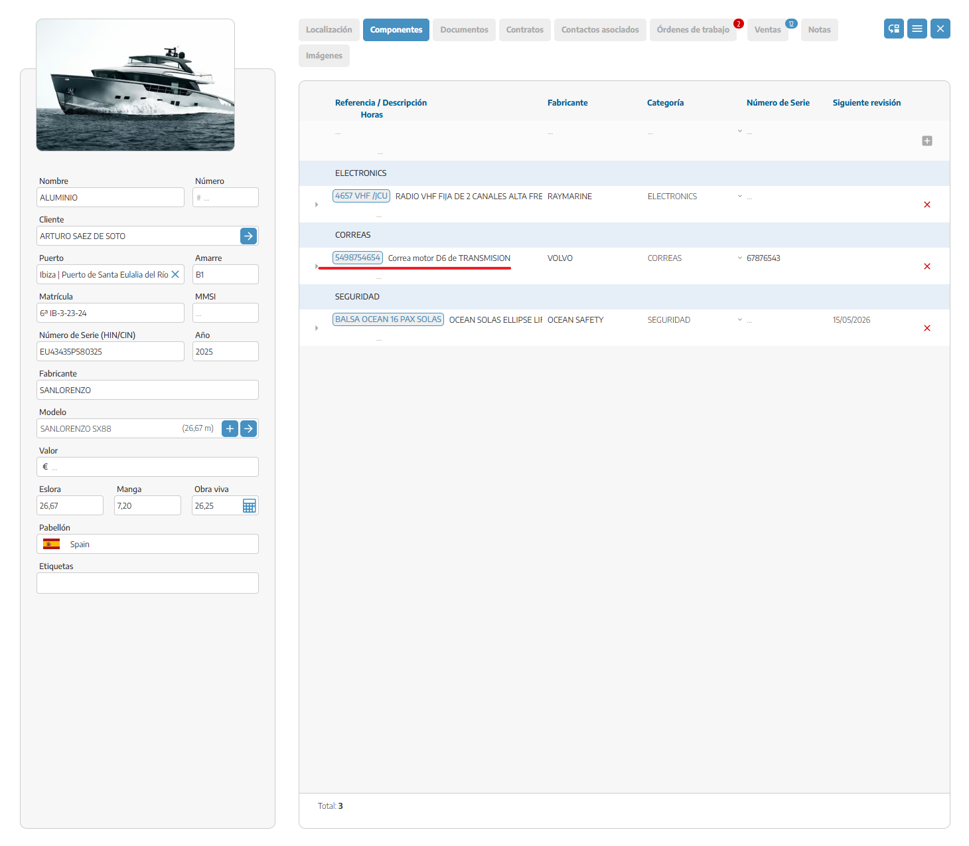
Task: Expand the RADIO VHF row details
Action: point(317,205)
